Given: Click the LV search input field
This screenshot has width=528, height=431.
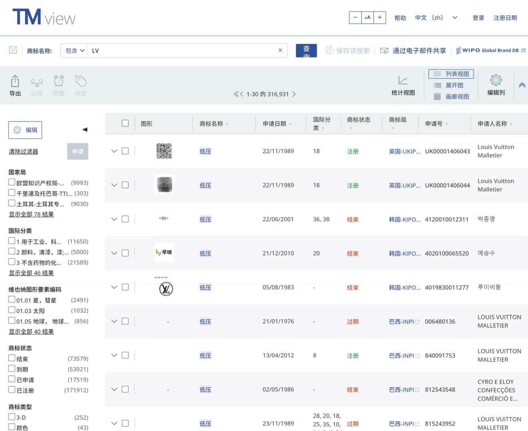Looking at the screenshot, I should [181, 51].
